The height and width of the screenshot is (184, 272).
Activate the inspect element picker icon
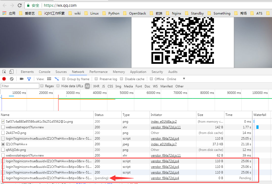[4, 72]
